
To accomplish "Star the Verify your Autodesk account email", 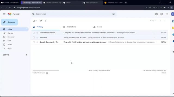I will coord(38,37).
